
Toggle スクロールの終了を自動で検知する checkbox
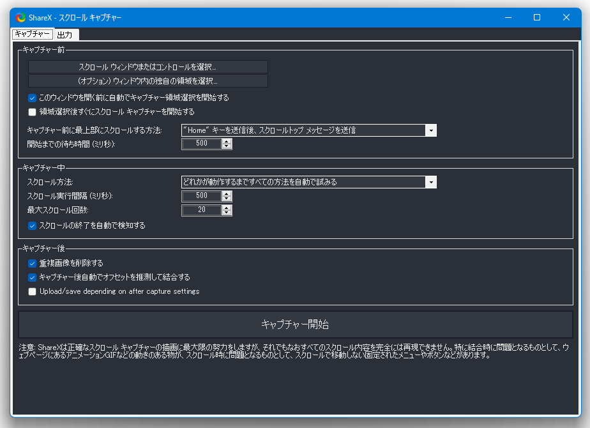[x=33, y=225]
